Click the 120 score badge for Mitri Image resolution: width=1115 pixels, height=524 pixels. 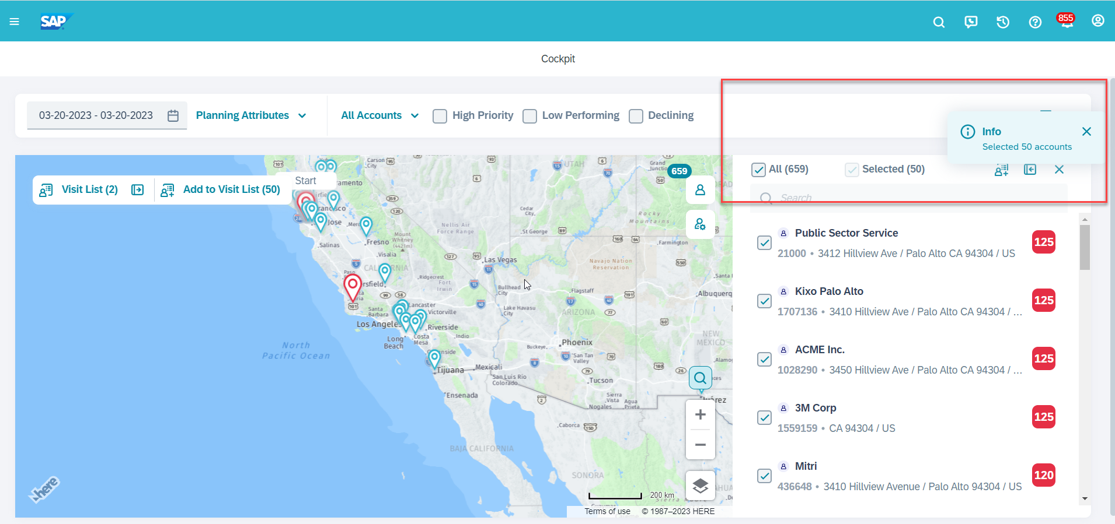1044,476
